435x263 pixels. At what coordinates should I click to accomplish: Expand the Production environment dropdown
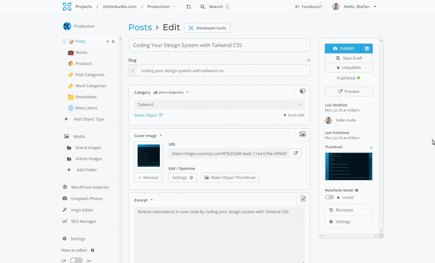click(x=162, y=7)
